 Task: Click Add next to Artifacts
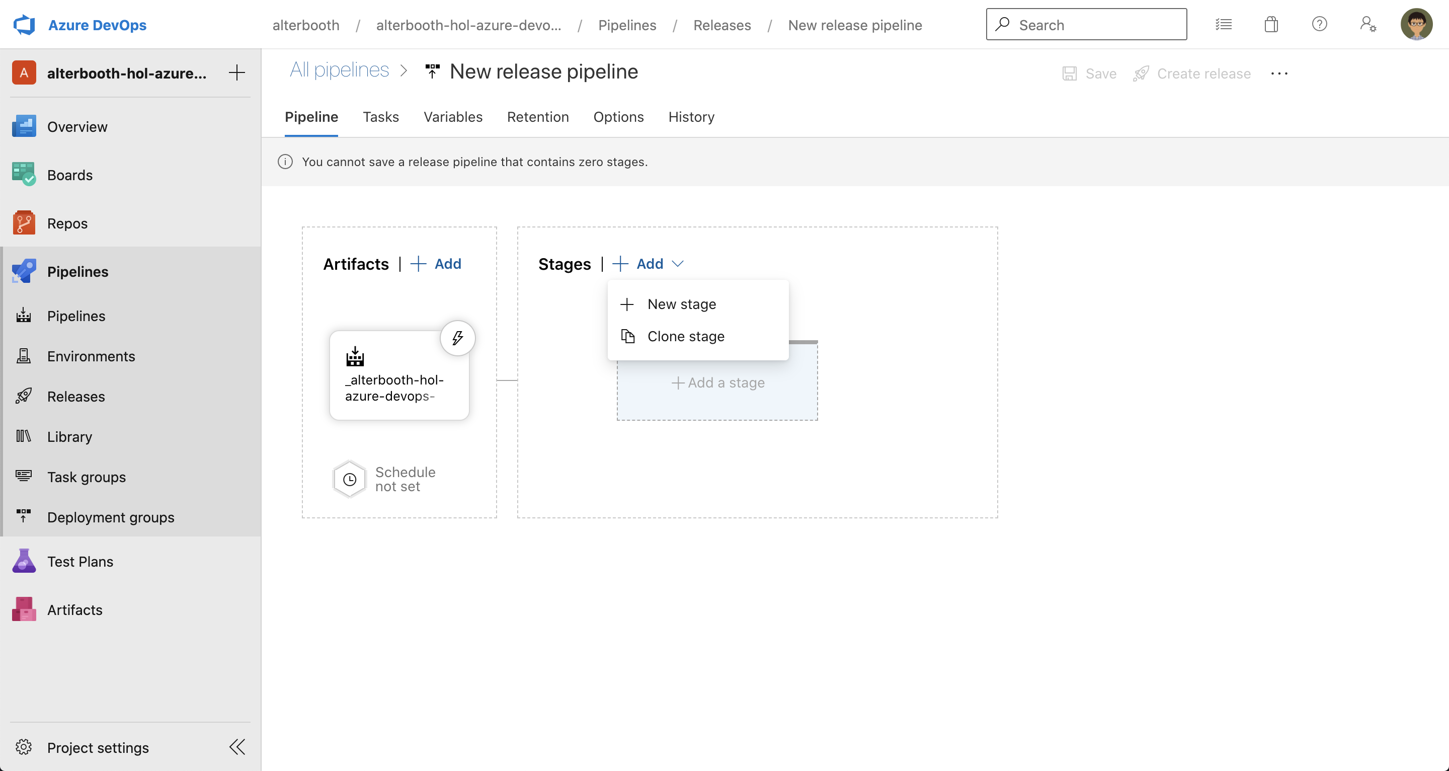click(436, 264)
